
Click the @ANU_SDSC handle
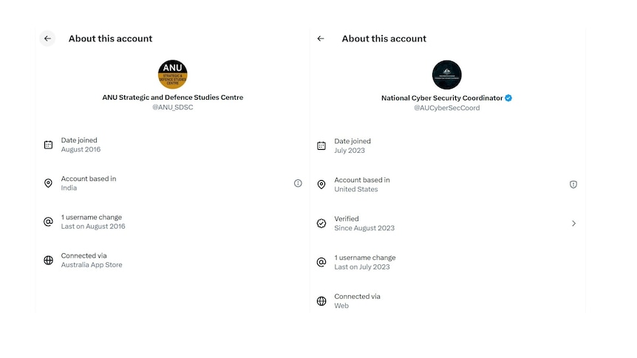coord(173,108)
